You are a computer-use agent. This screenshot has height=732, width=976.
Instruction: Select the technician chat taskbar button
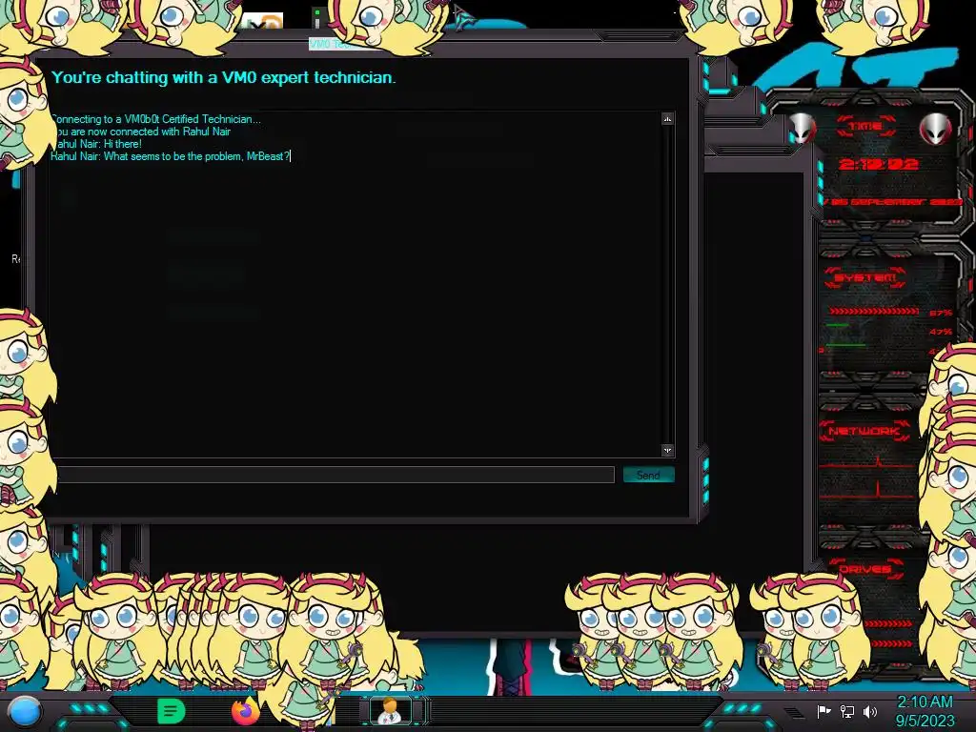coord(390,711)
